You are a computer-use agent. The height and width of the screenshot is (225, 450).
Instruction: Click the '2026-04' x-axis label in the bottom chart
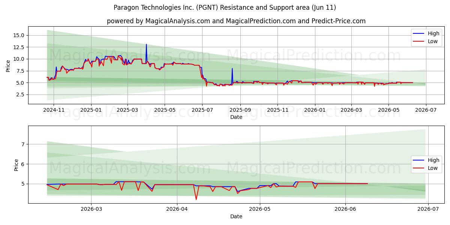177,209
